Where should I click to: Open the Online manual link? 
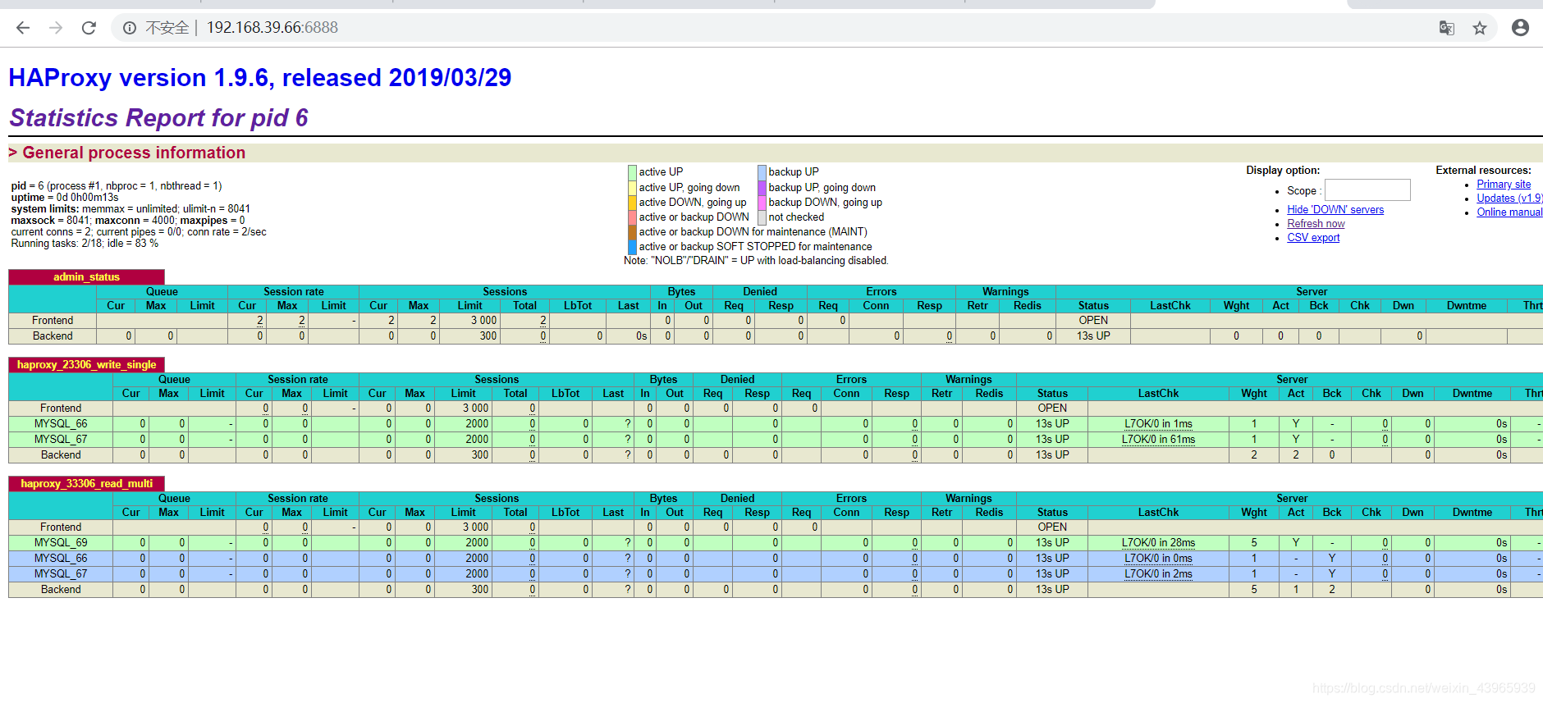pos(1509,212)
